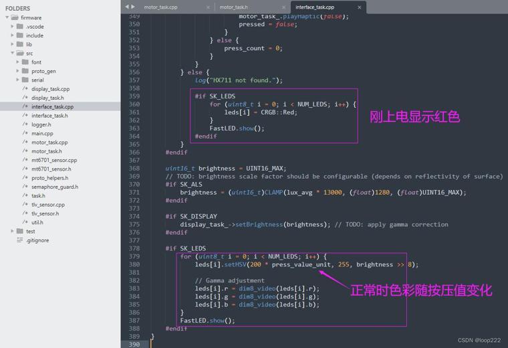Expand the lib folder
The width and height of the screenshot is (508, 348).
coord(12,44)
